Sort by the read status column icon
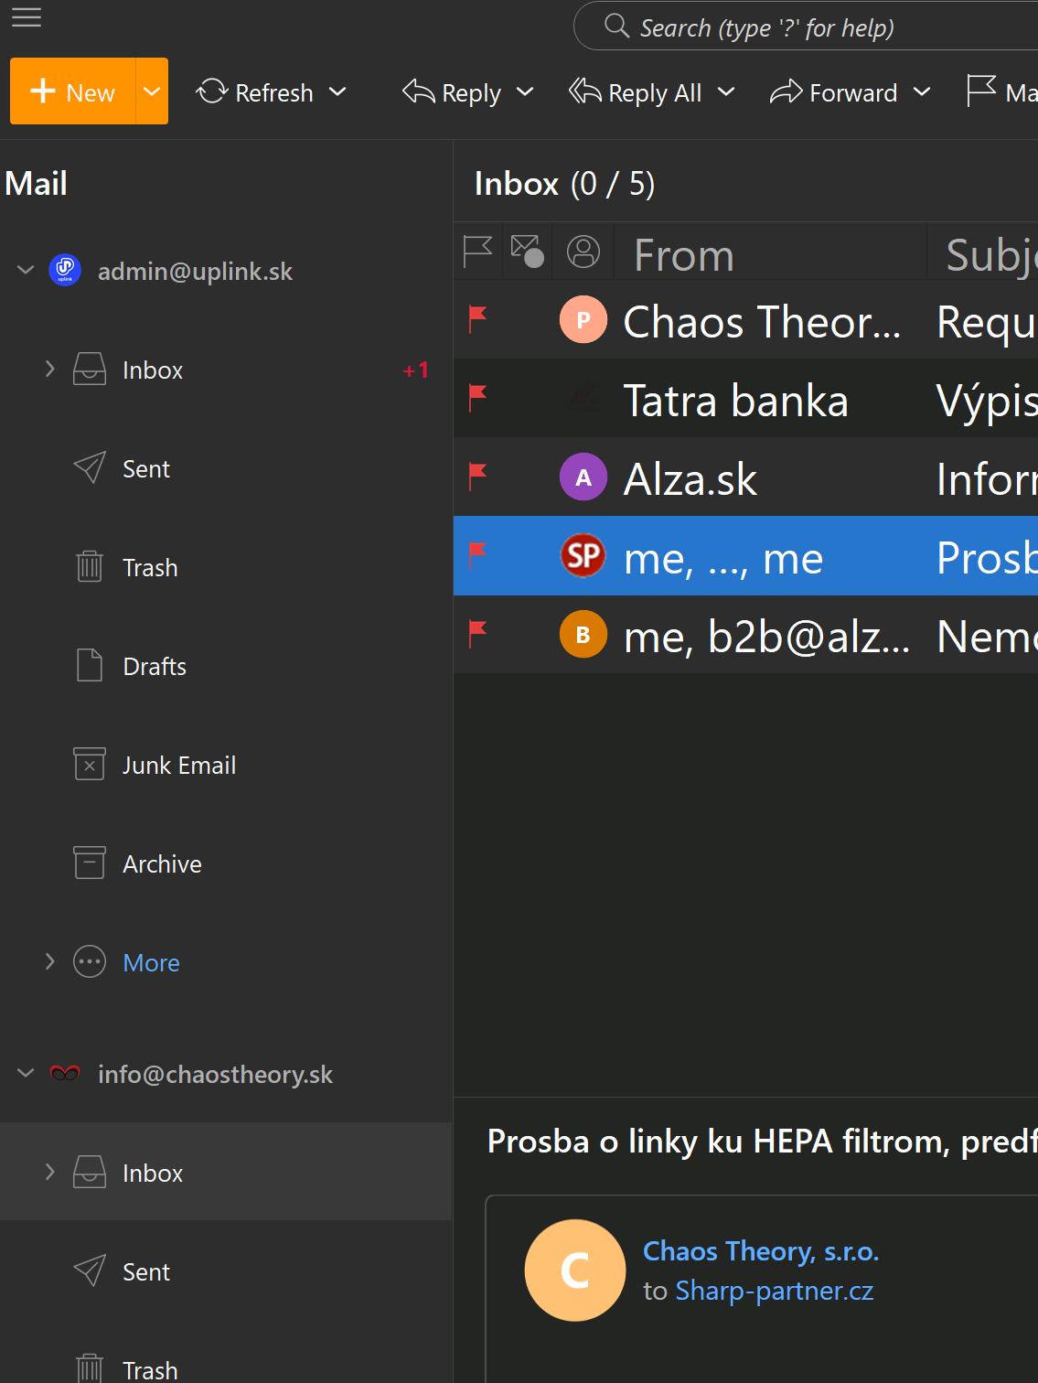Screen dimensions: 1038x1383 tap(528, 252)
